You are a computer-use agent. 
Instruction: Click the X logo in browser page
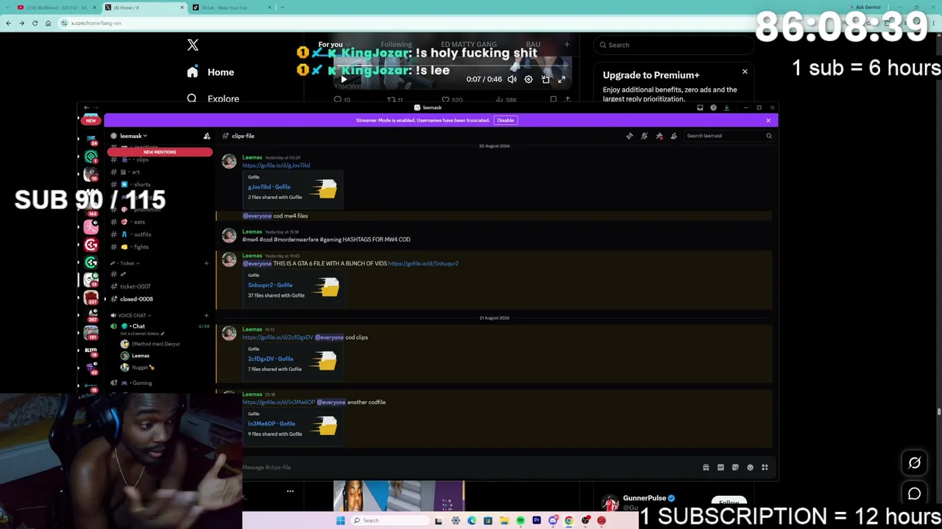[193, 45]
